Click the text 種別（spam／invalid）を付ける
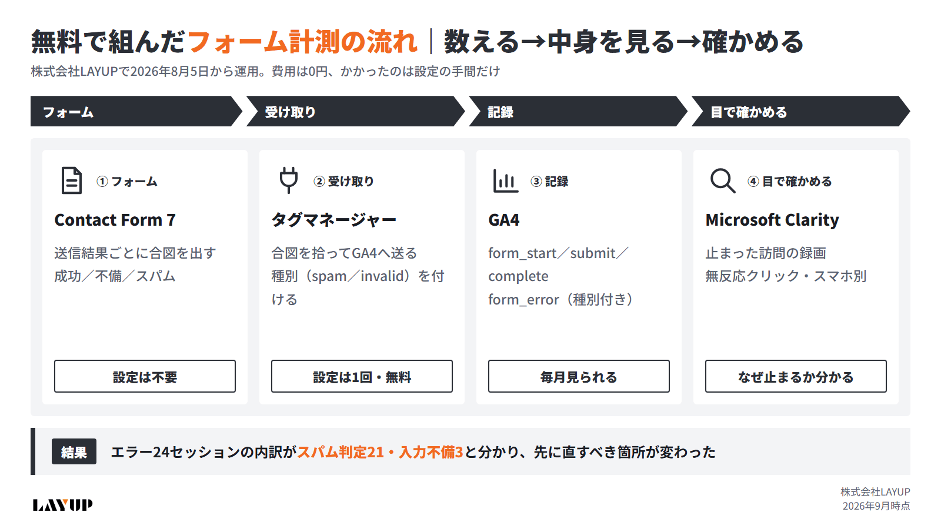Image resolution: width=941 pixels, height=529 pixels. pos(358,287)
